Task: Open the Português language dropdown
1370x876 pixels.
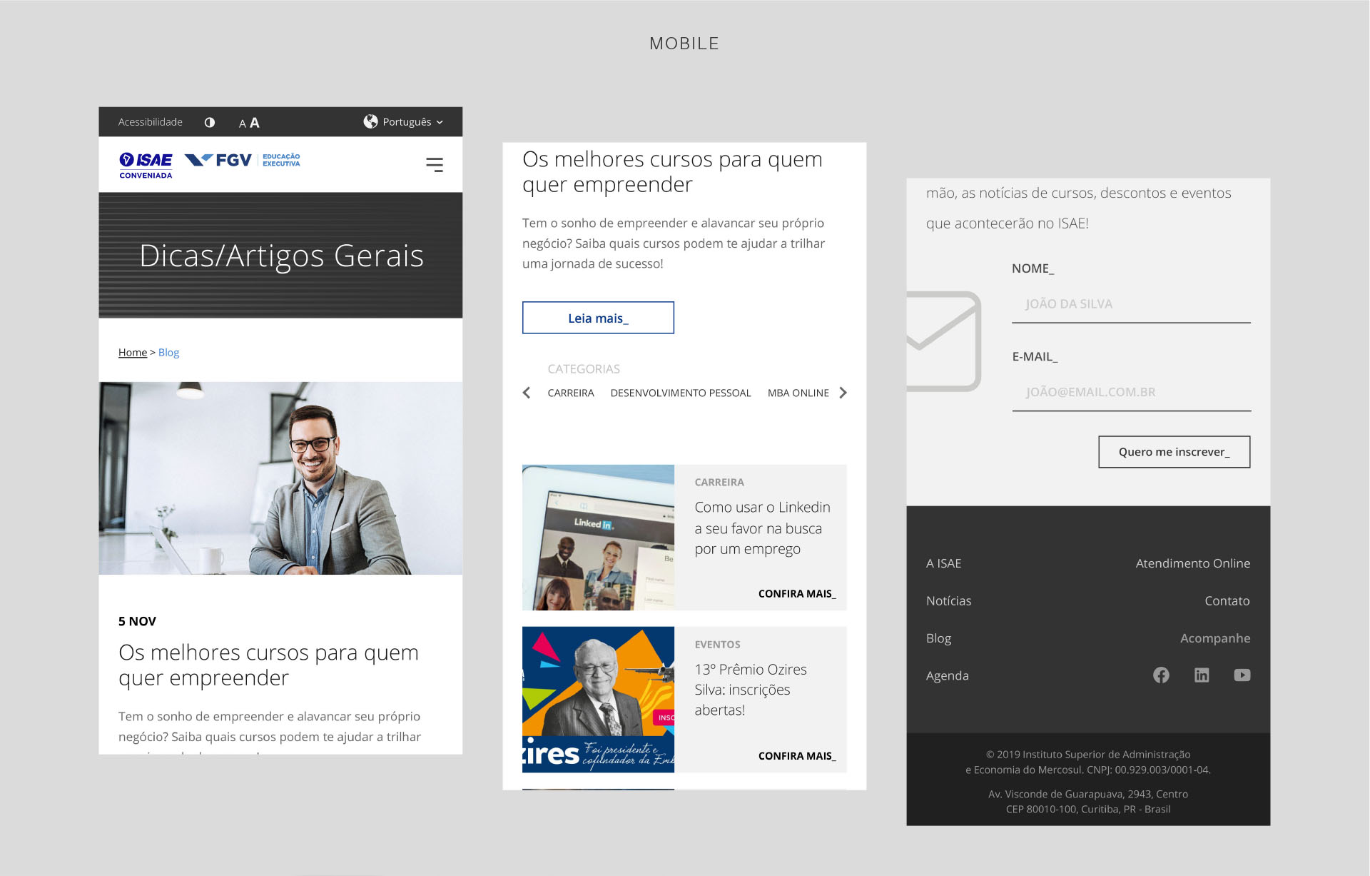Action: pos(404,122)
